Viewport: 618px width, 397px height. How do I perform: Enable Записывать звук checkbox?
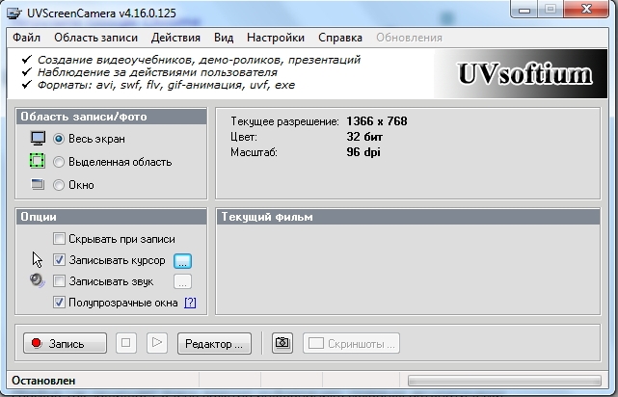59,280
